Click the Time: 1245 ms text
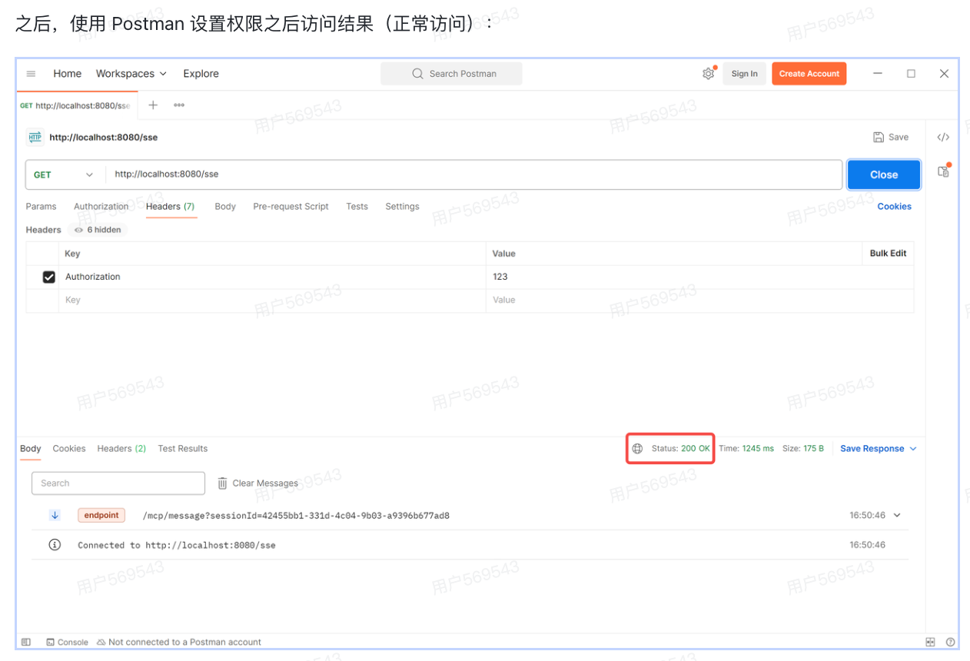The height and width of the screenshot is (661, 970). [x=746, y=449]
